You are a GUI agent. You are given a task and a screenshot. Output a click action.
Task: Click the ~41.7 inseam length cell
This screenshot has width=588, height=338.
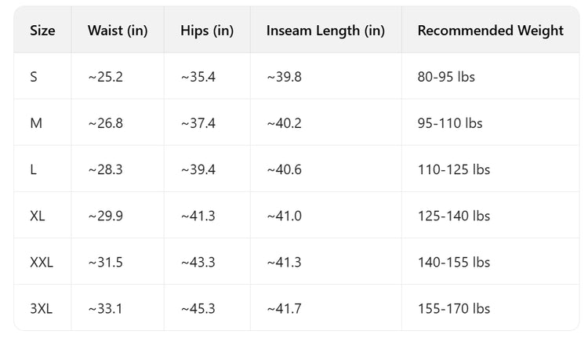(283, 308)
